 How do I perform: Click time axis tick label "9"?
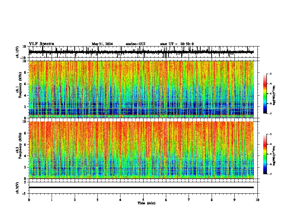(234, 200)
